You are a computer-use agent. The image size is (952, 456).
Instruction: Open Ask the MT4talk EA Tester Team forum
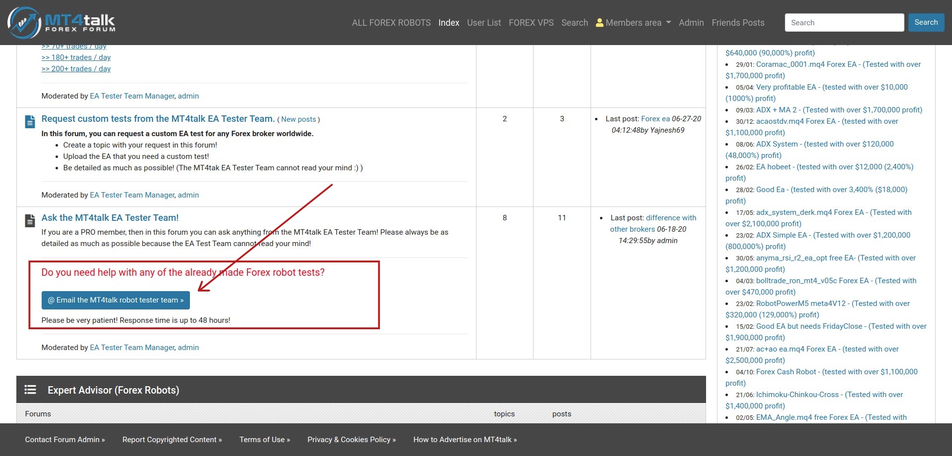(110, 218)
